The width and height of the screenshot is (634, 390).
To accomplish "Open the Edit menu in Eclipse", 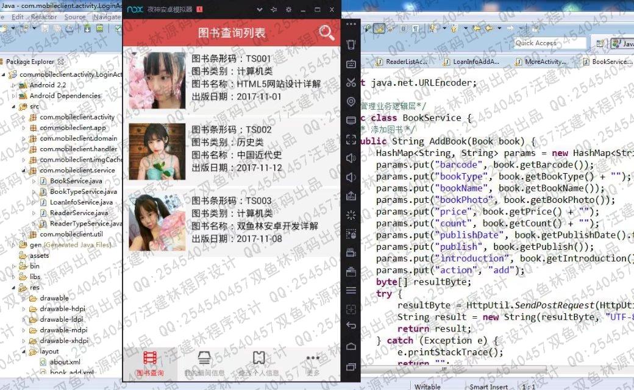I will [18, 16].
